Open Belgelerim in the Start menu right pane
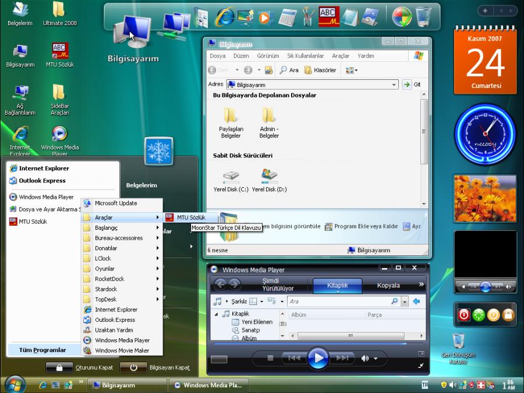 tap(141, 185)
